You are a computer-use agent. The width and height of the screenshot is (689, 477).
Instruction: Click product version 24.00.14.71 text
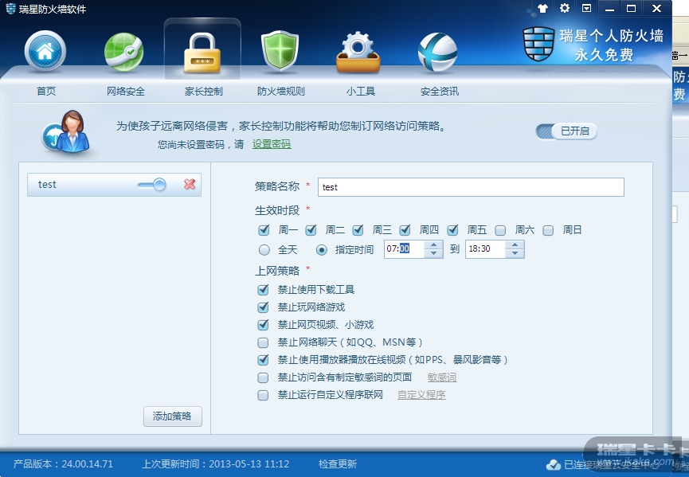tap(63, 463)
